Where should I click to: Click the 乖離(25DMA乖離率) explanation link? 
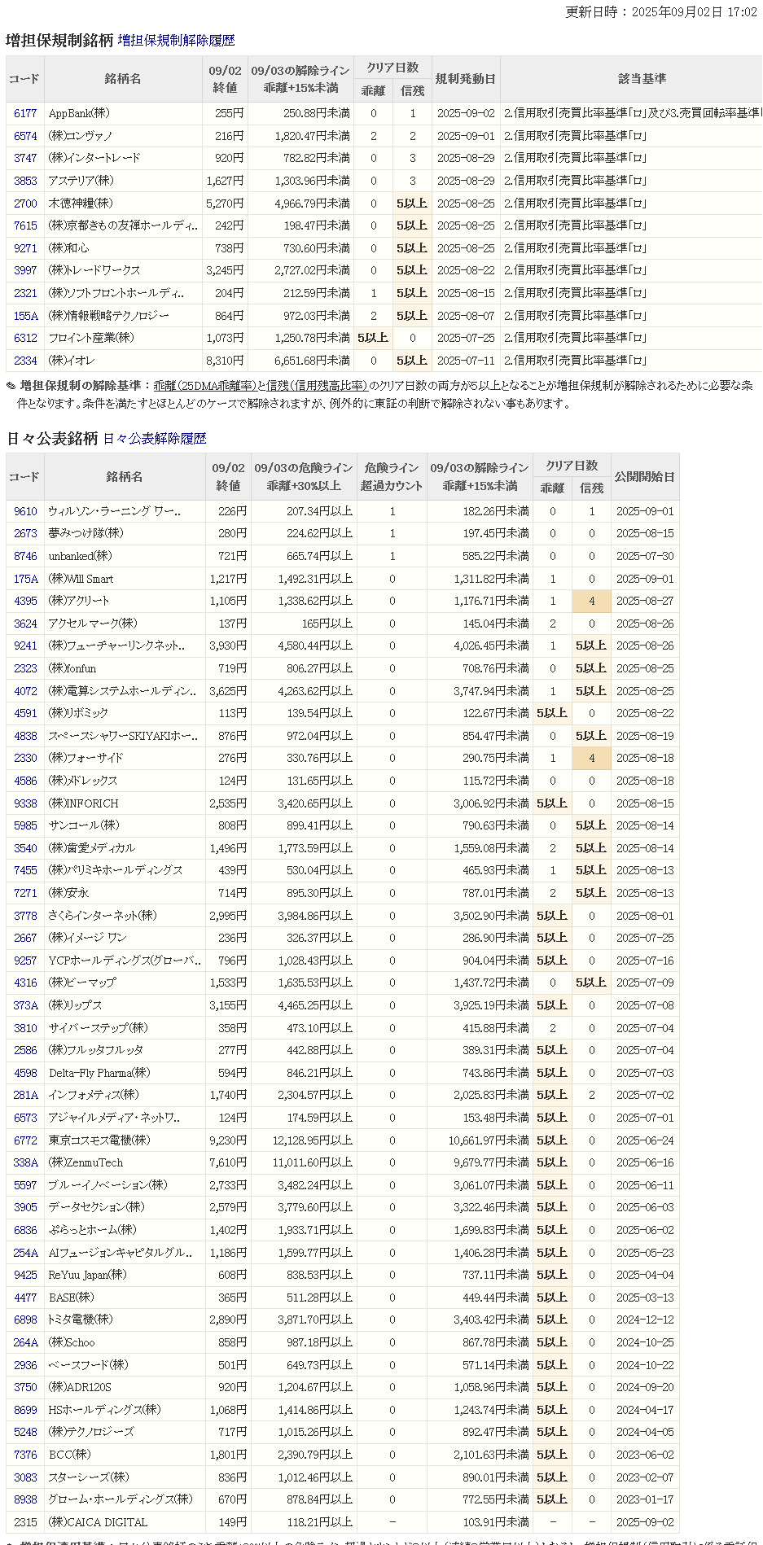204,386
